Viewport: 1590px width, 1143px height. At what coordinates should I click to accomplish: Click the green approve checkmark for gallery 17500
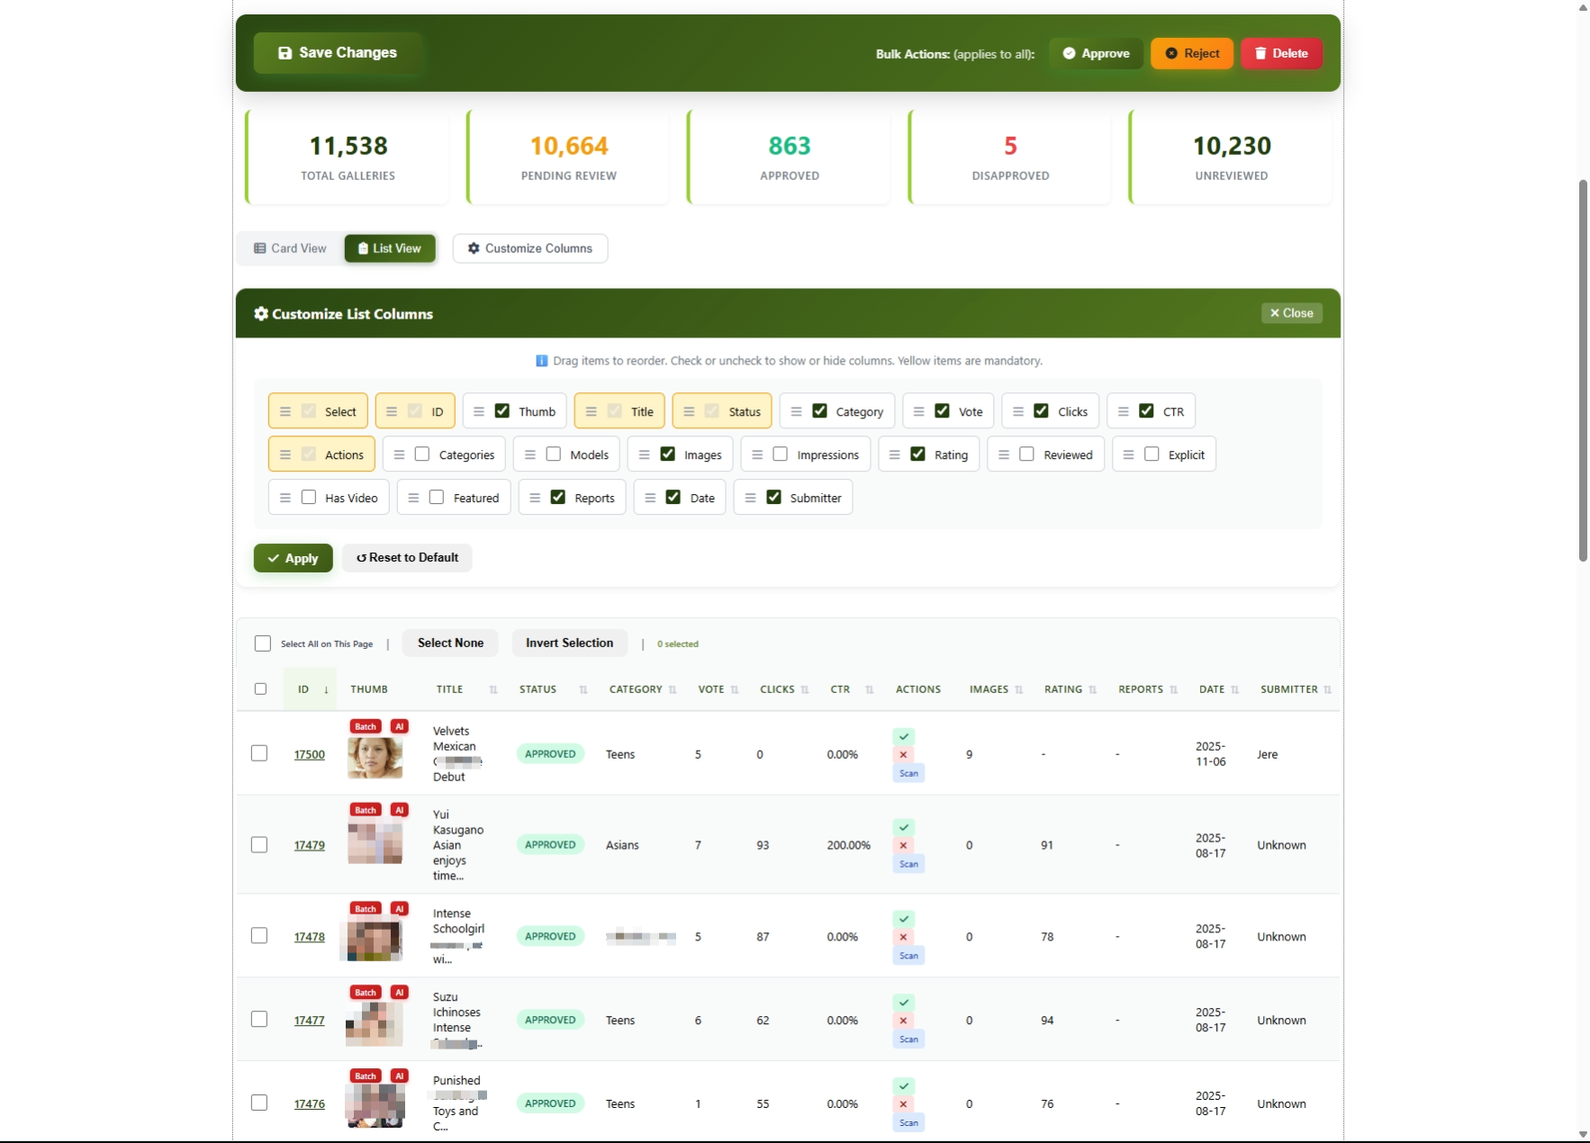click(904, 736)
